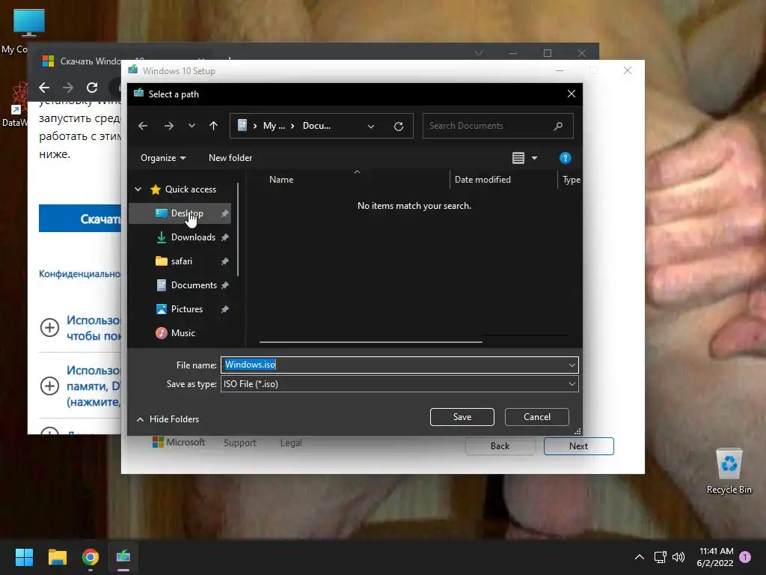This screenshot has height=575, width=766.
Task: Open Google Chrome from taskbar
Action: [91, 557]
